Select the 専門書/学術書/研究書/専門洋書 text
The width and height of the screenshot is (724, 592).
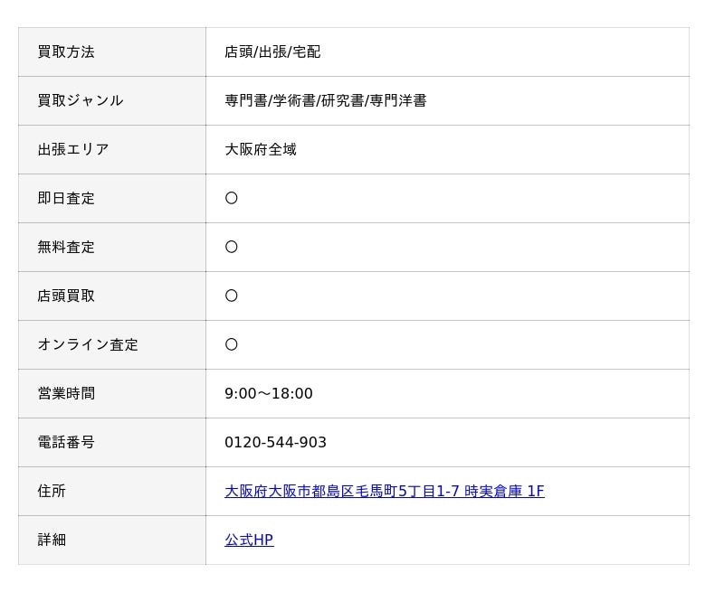[x=325, y=100]
